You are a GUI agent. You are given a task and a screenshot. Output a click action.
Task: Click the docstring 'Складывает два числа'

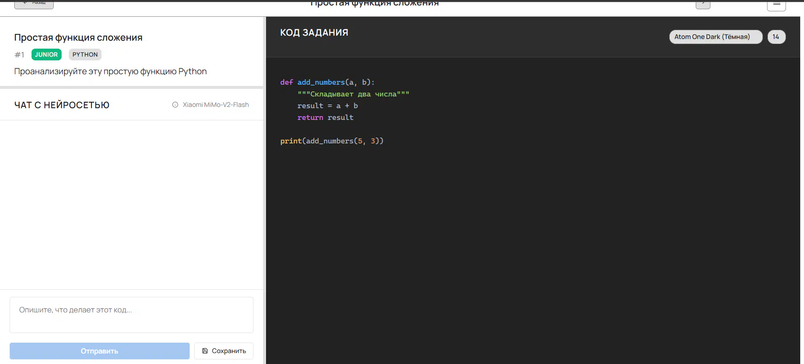click(x=353, y=94)
